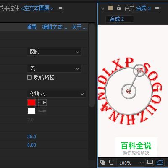The height and width of the screenshot is (168, 168).
Task: Open the 圆形 shape type dropdown
Action: coord(54,52)
